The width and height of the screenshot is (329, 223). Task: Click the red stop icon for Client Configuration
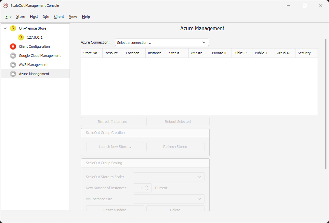click(13, 46)
